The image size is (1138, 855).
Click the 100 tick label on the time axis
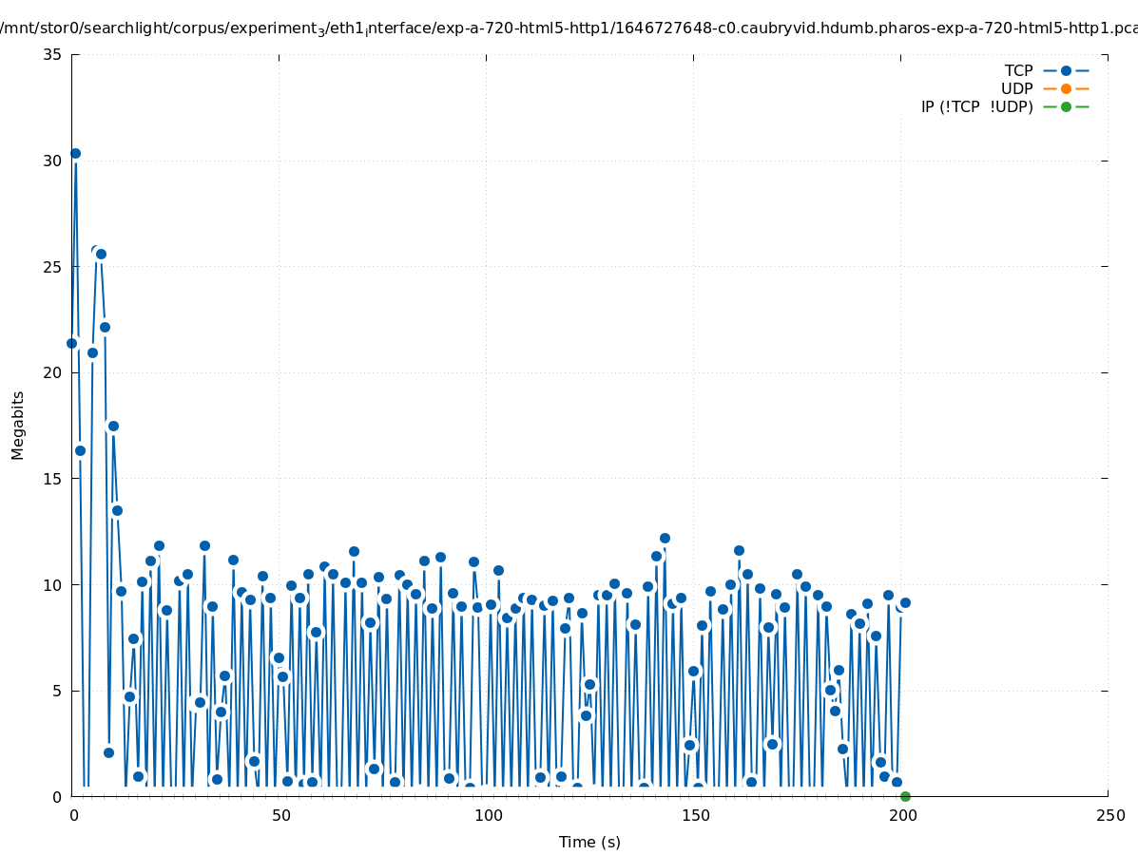click(488, 816)
